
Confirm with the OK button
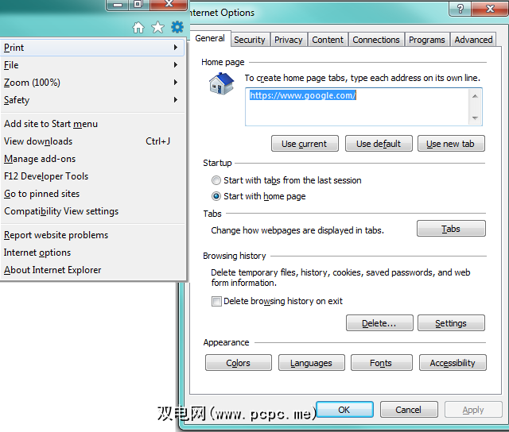[x=344, y=410]
